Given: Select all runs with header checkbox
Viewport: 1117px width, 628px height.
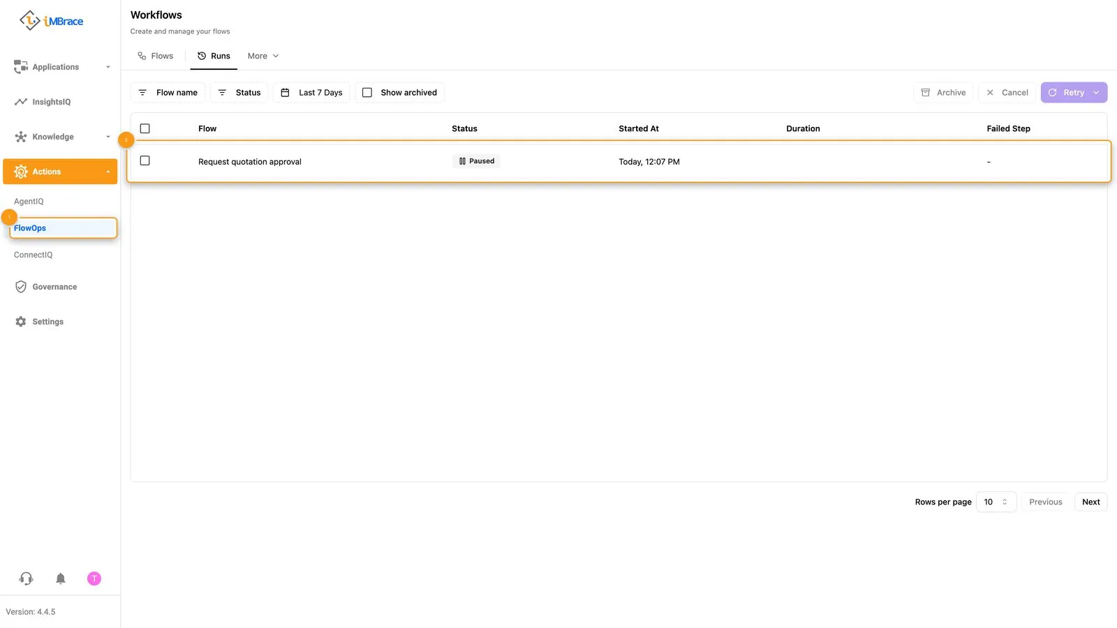Looking at the screenshot, I should pos(145,128).
